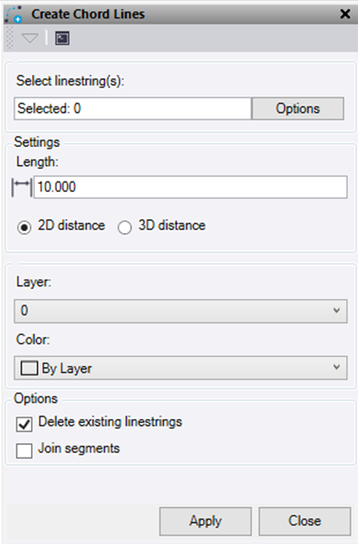Click the Create Chord Lines title icon

click(14, 15)
